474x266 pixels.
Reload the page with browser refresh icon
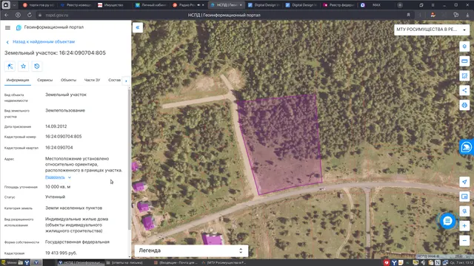tap(30, 15)
